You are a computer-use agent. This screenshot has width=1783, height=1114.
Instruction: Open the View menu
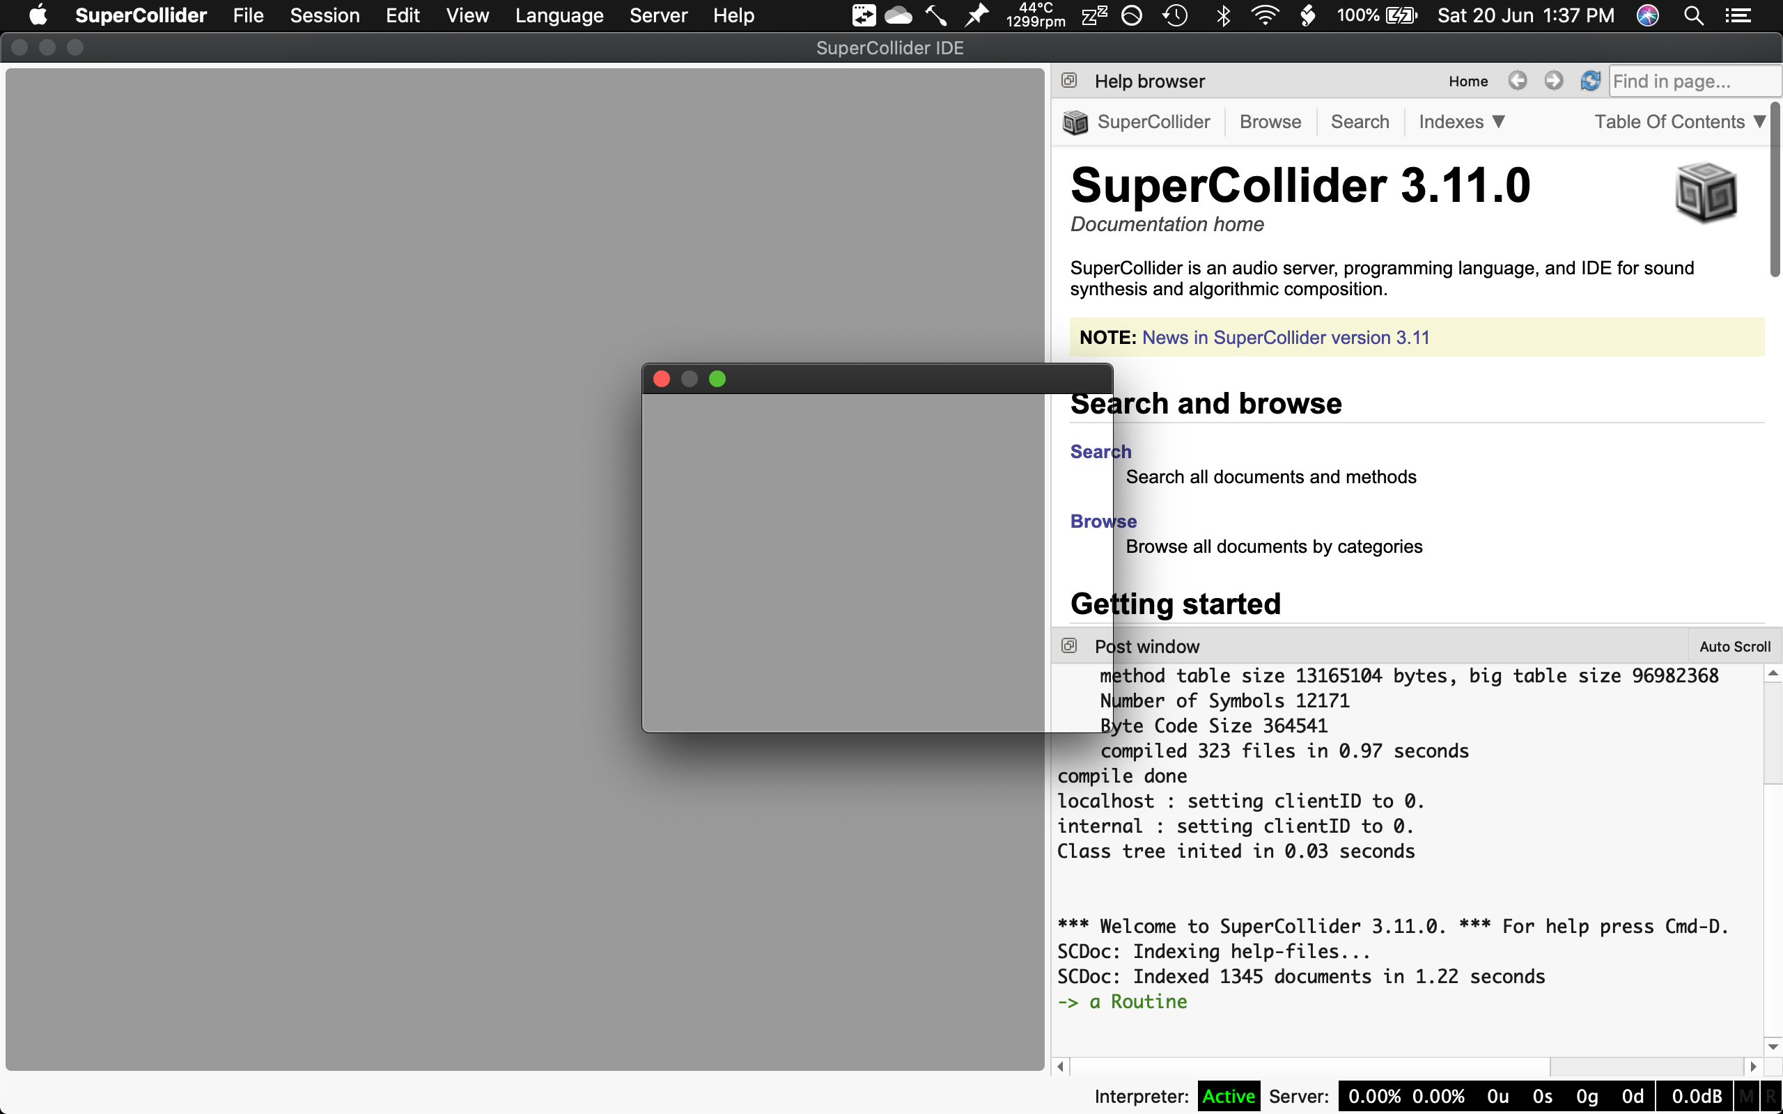click(x=467, y=15)
